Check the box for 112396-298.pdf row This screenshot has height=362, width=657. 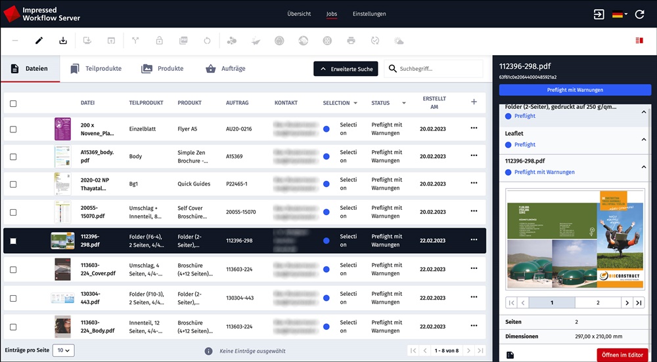[13, 241]
